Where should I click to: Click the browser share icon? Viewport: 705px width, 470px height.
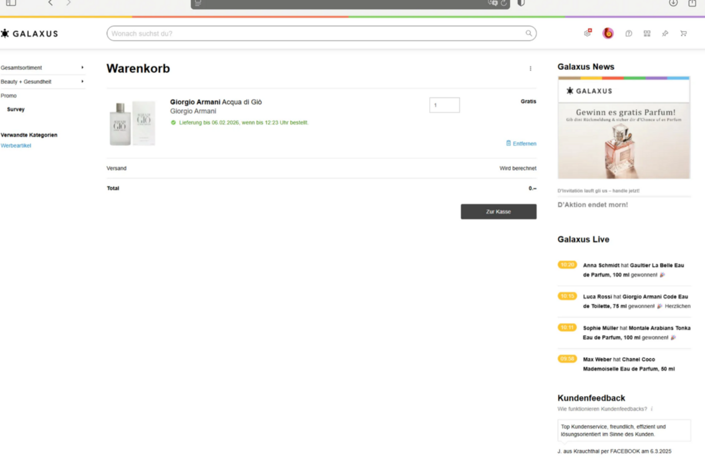(692, 3)
